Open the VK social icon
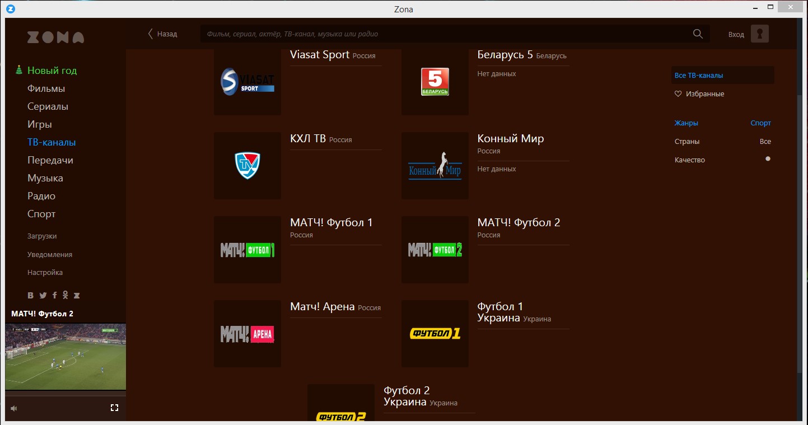 click(31, 296)
